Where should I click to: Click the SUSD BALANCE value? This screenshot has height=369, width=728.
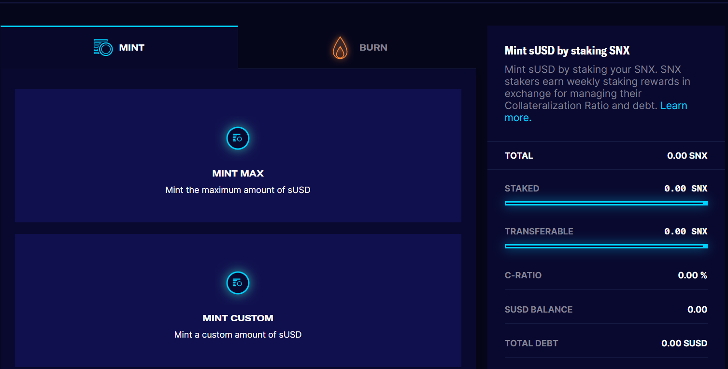tap(697, 310)
